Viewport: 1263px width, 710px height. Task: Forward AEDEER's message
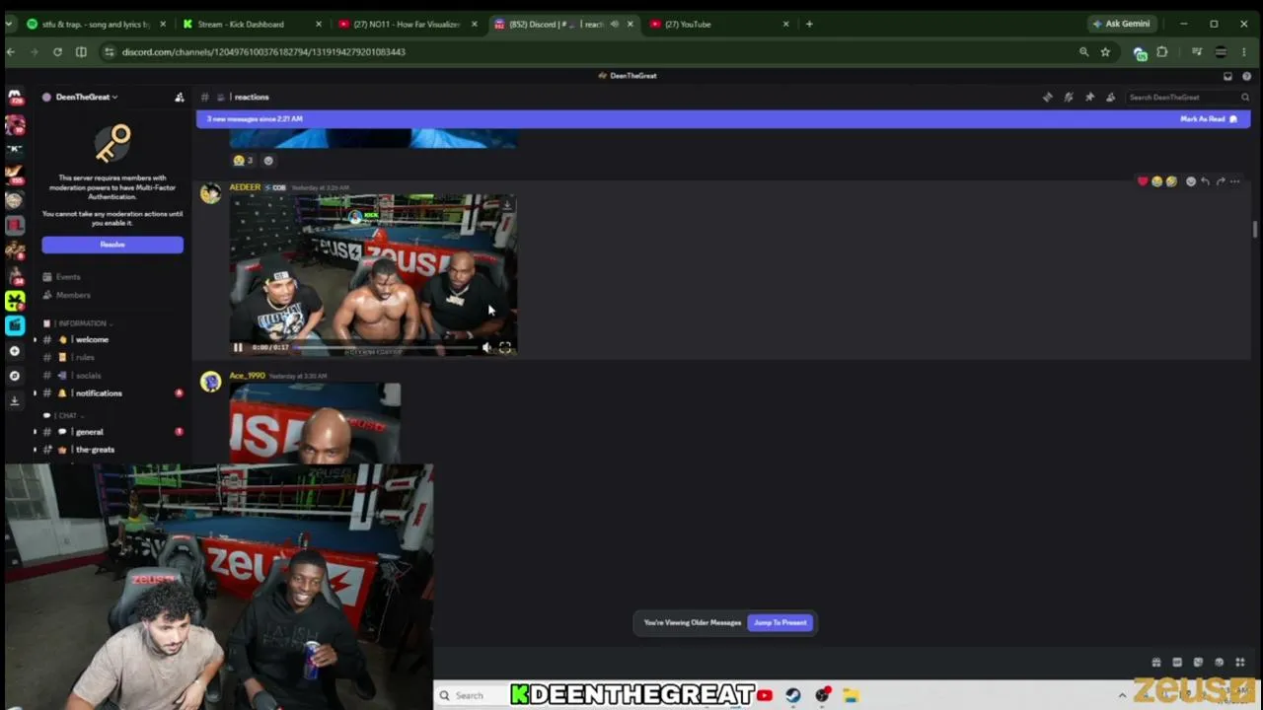[x=1221, y=181]
